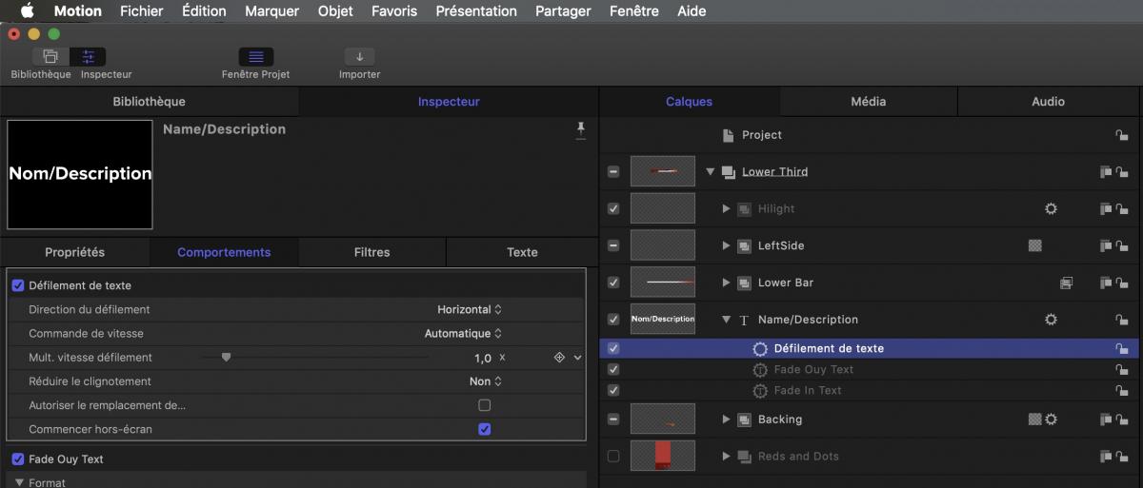The image size is (1143, 488).
Task: Click the mask checkerboard icon on Backing row
Action: tap(1035, 420)
